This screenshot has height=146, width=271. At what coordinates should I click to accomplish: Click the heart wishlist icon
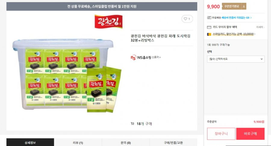click(185, 19)
